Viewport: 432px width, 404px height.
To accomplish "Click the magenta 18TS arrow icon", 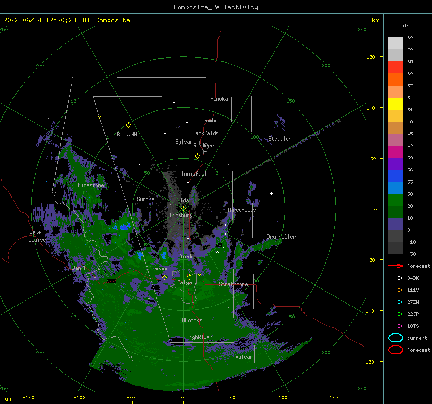I will 396,326.
